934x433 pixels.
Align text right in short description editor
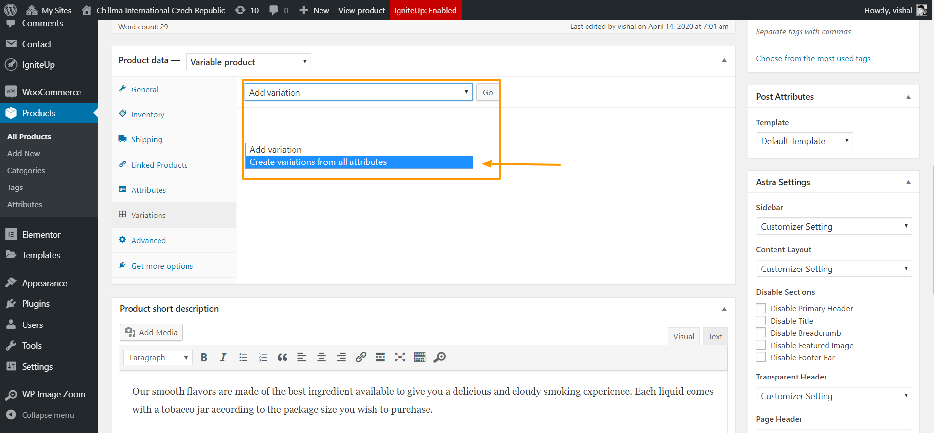click(x=341, y=357)
